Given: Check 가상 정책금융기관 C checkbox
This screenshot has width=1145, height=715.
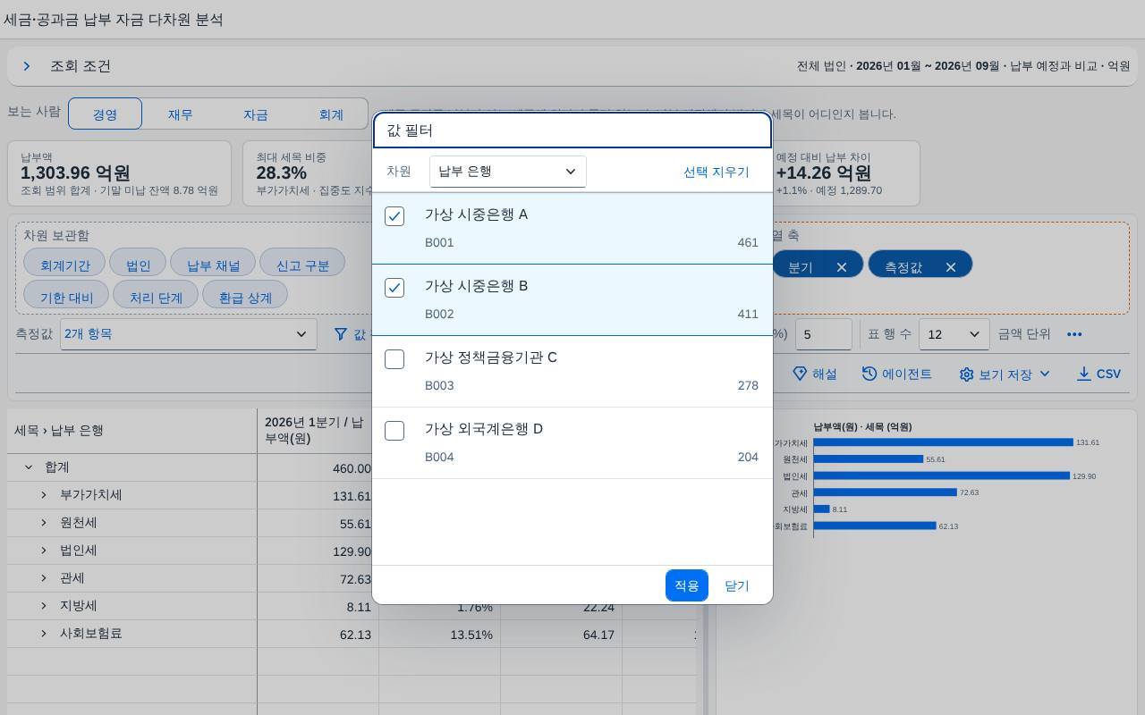Looking at the screenshot, I should tap(394, 359).
